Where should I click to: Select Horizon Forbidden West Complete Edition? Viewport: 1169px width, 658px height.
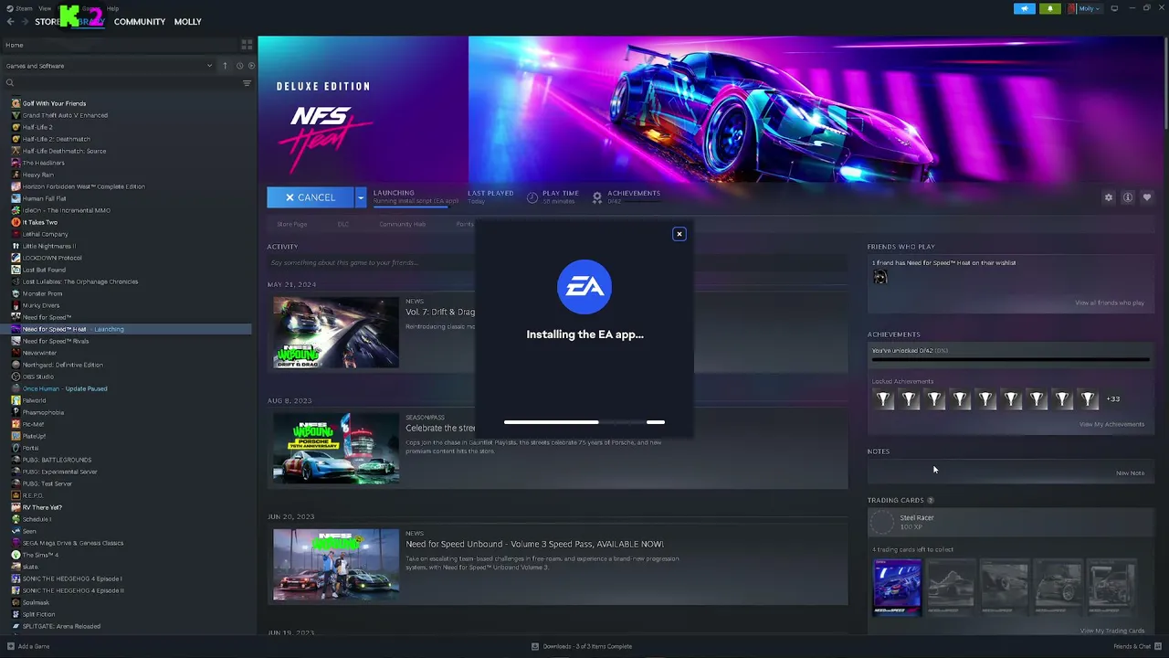(83, 186)
